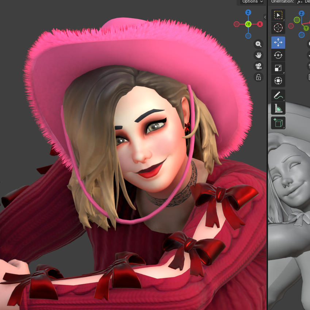Click the zoom magnifier in left viewport
The image size is (310, 310).
point(259,44)
